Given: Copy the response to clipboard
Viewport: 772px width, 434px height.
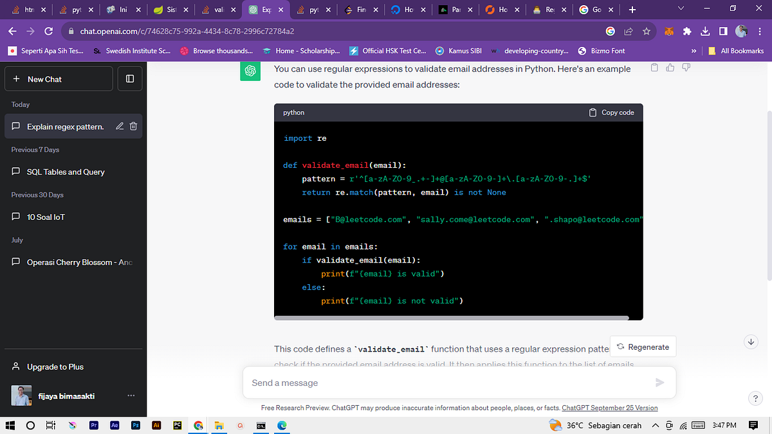Looking at the screenshot, I should pyautogui.click(x=654, y=67).
